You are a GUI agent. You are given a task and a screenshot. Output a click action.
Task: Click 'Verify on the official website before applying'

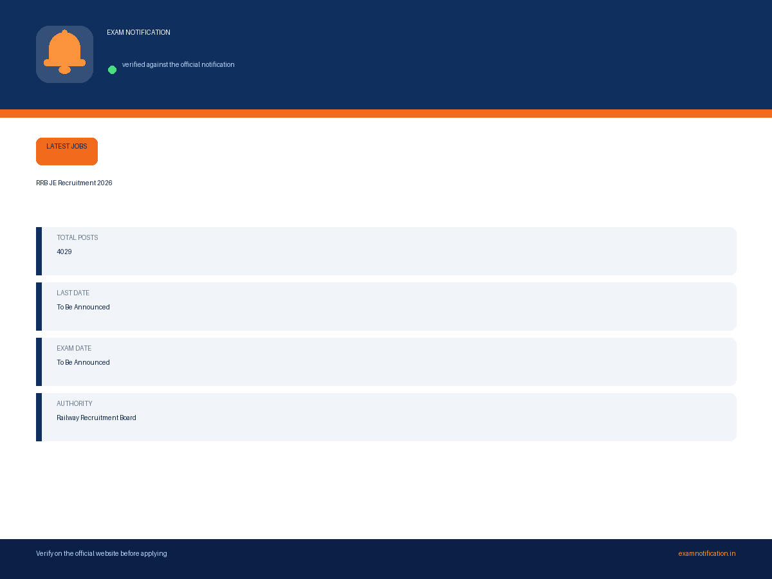pyautogui.click(x=102, y=553)
